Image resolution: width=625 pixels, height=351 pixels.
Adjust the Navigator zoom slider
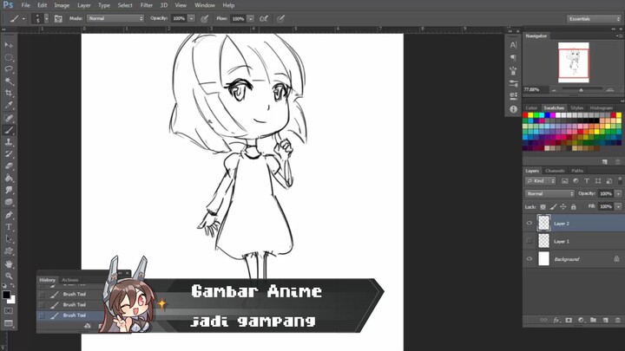[x=581, y=90]
